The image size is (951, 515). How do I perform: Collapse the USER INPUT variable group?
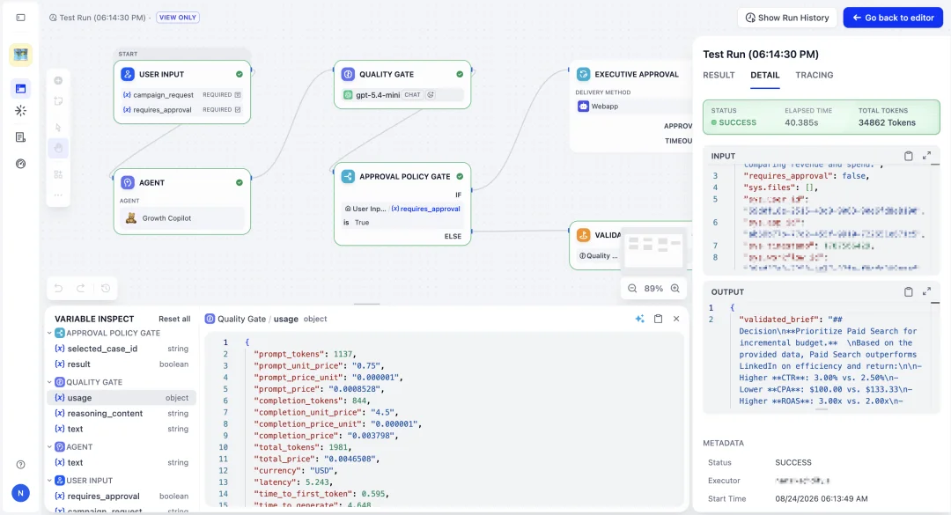pyautogui.click(x=49, y=481)
